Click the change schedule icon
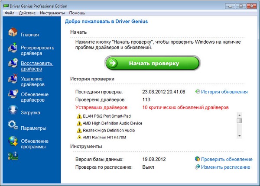This screenshot has height=186, width=260. (x=197, y=167)
